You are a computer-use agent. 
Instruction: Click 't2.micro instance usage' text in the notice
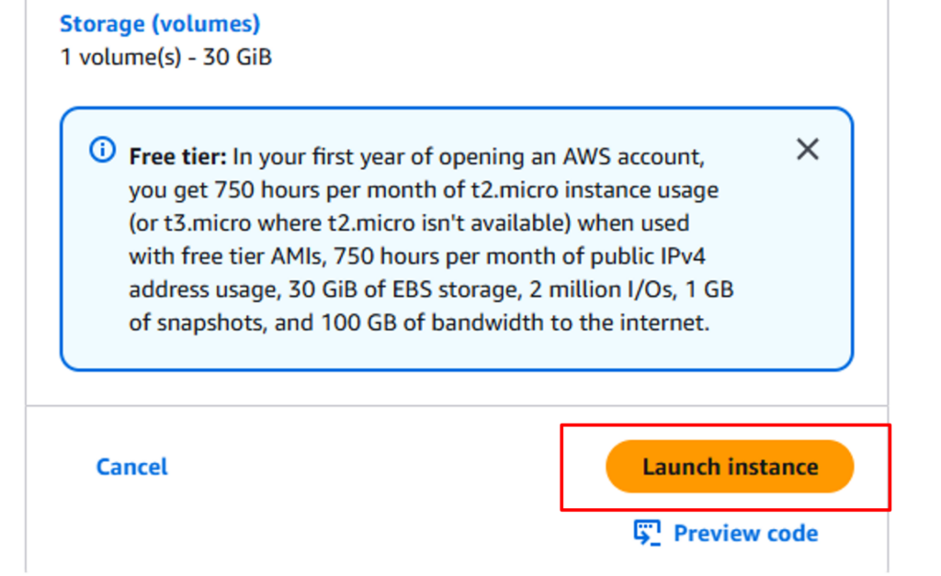coord(595,190)
